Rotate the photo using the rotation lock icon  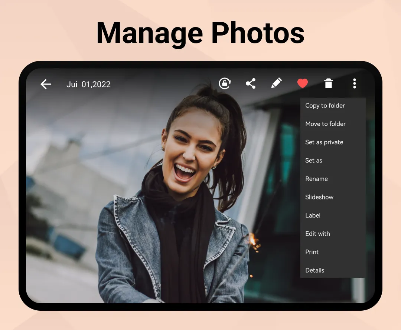click(x=225, y=84)
